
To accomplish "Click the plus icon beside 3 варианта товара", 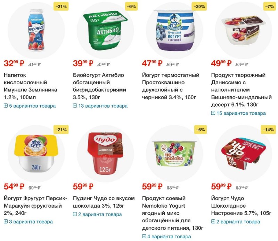I will [x=6, y=221].
